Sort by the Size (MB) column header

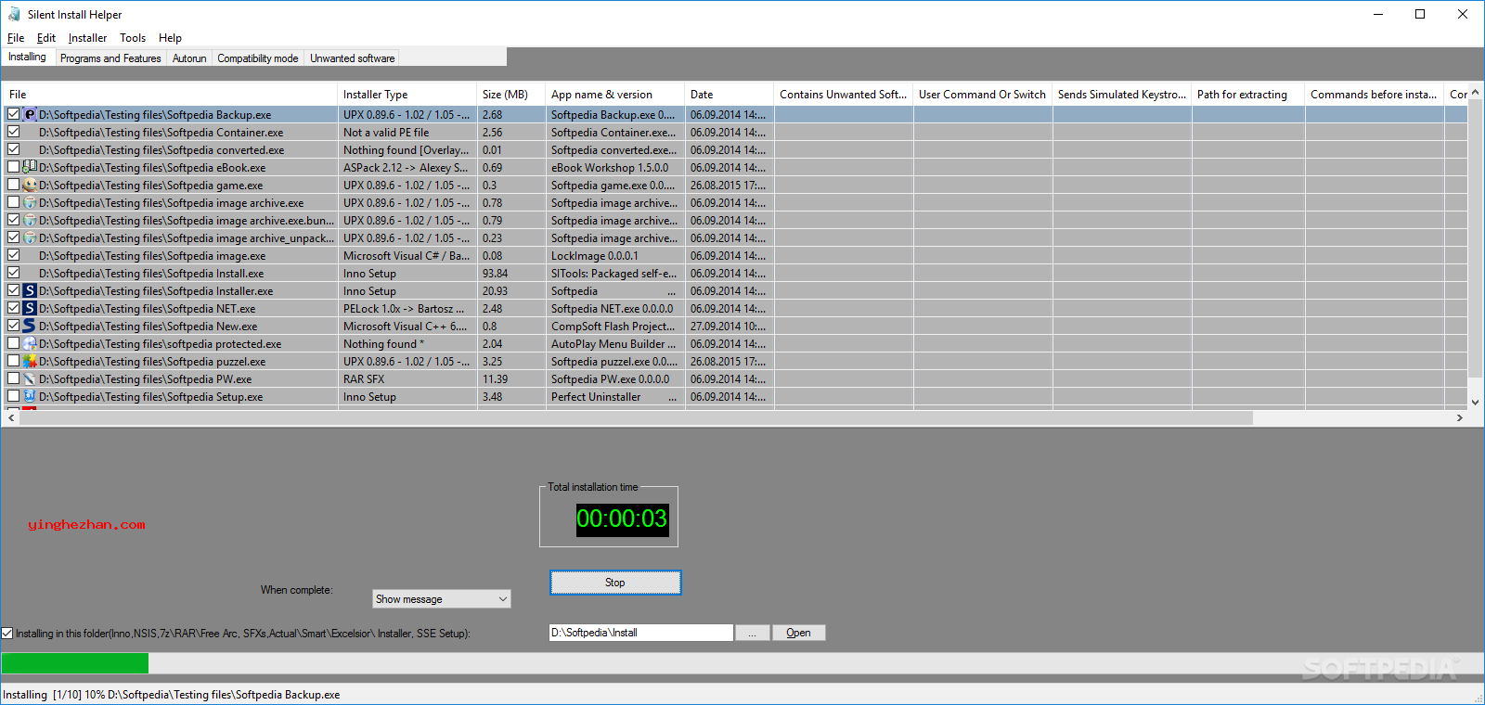[x=511, y=95]
